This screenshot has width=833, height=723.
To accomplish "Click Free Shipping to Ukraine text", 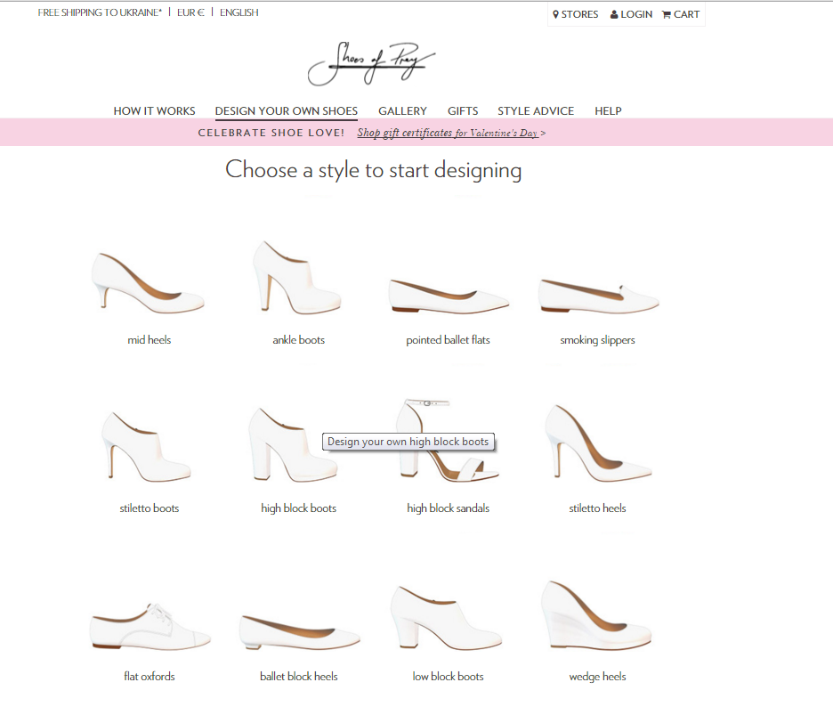I will 100,12.
